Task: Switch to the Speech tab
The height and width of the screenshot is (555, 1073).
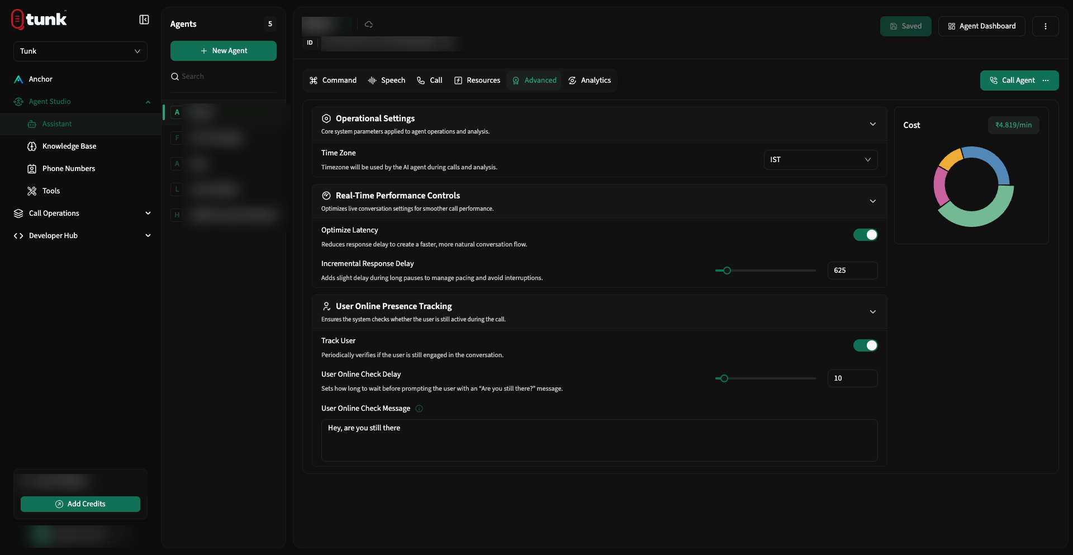Action: click(x=387, y=80)
